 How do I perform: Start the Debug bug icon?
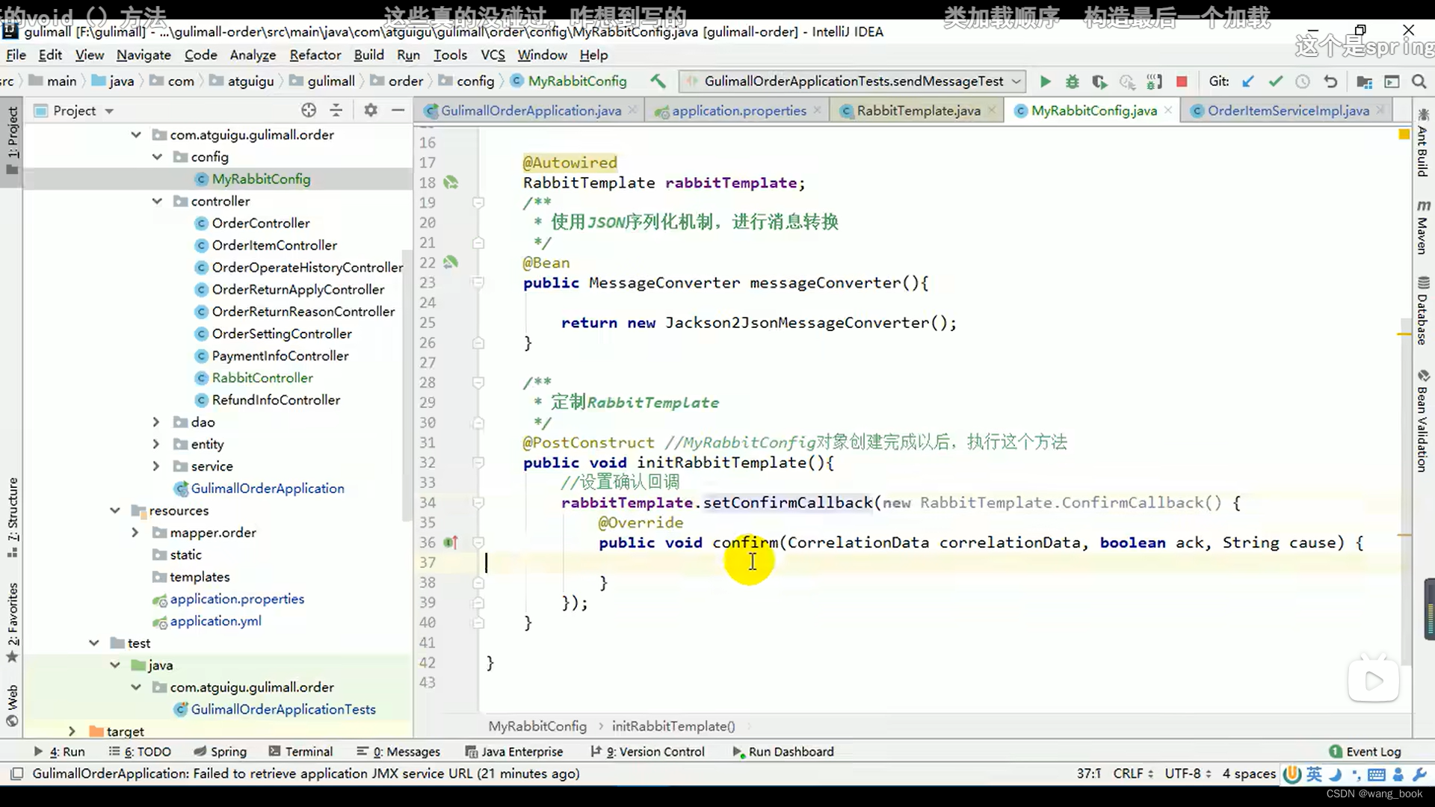click(x=1072, y=81)
